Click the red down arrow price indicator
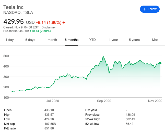The image size is (165, 133). [x=64, y=22]
